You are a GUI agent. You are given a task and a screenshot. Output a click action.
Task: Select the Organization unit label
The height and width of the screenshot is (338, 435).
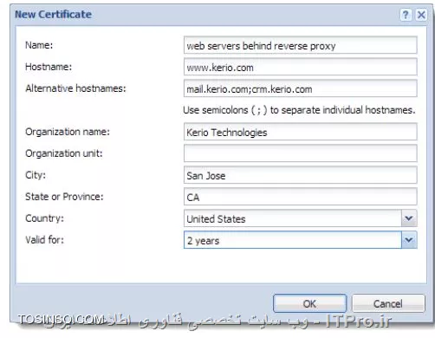click(64, 153)
